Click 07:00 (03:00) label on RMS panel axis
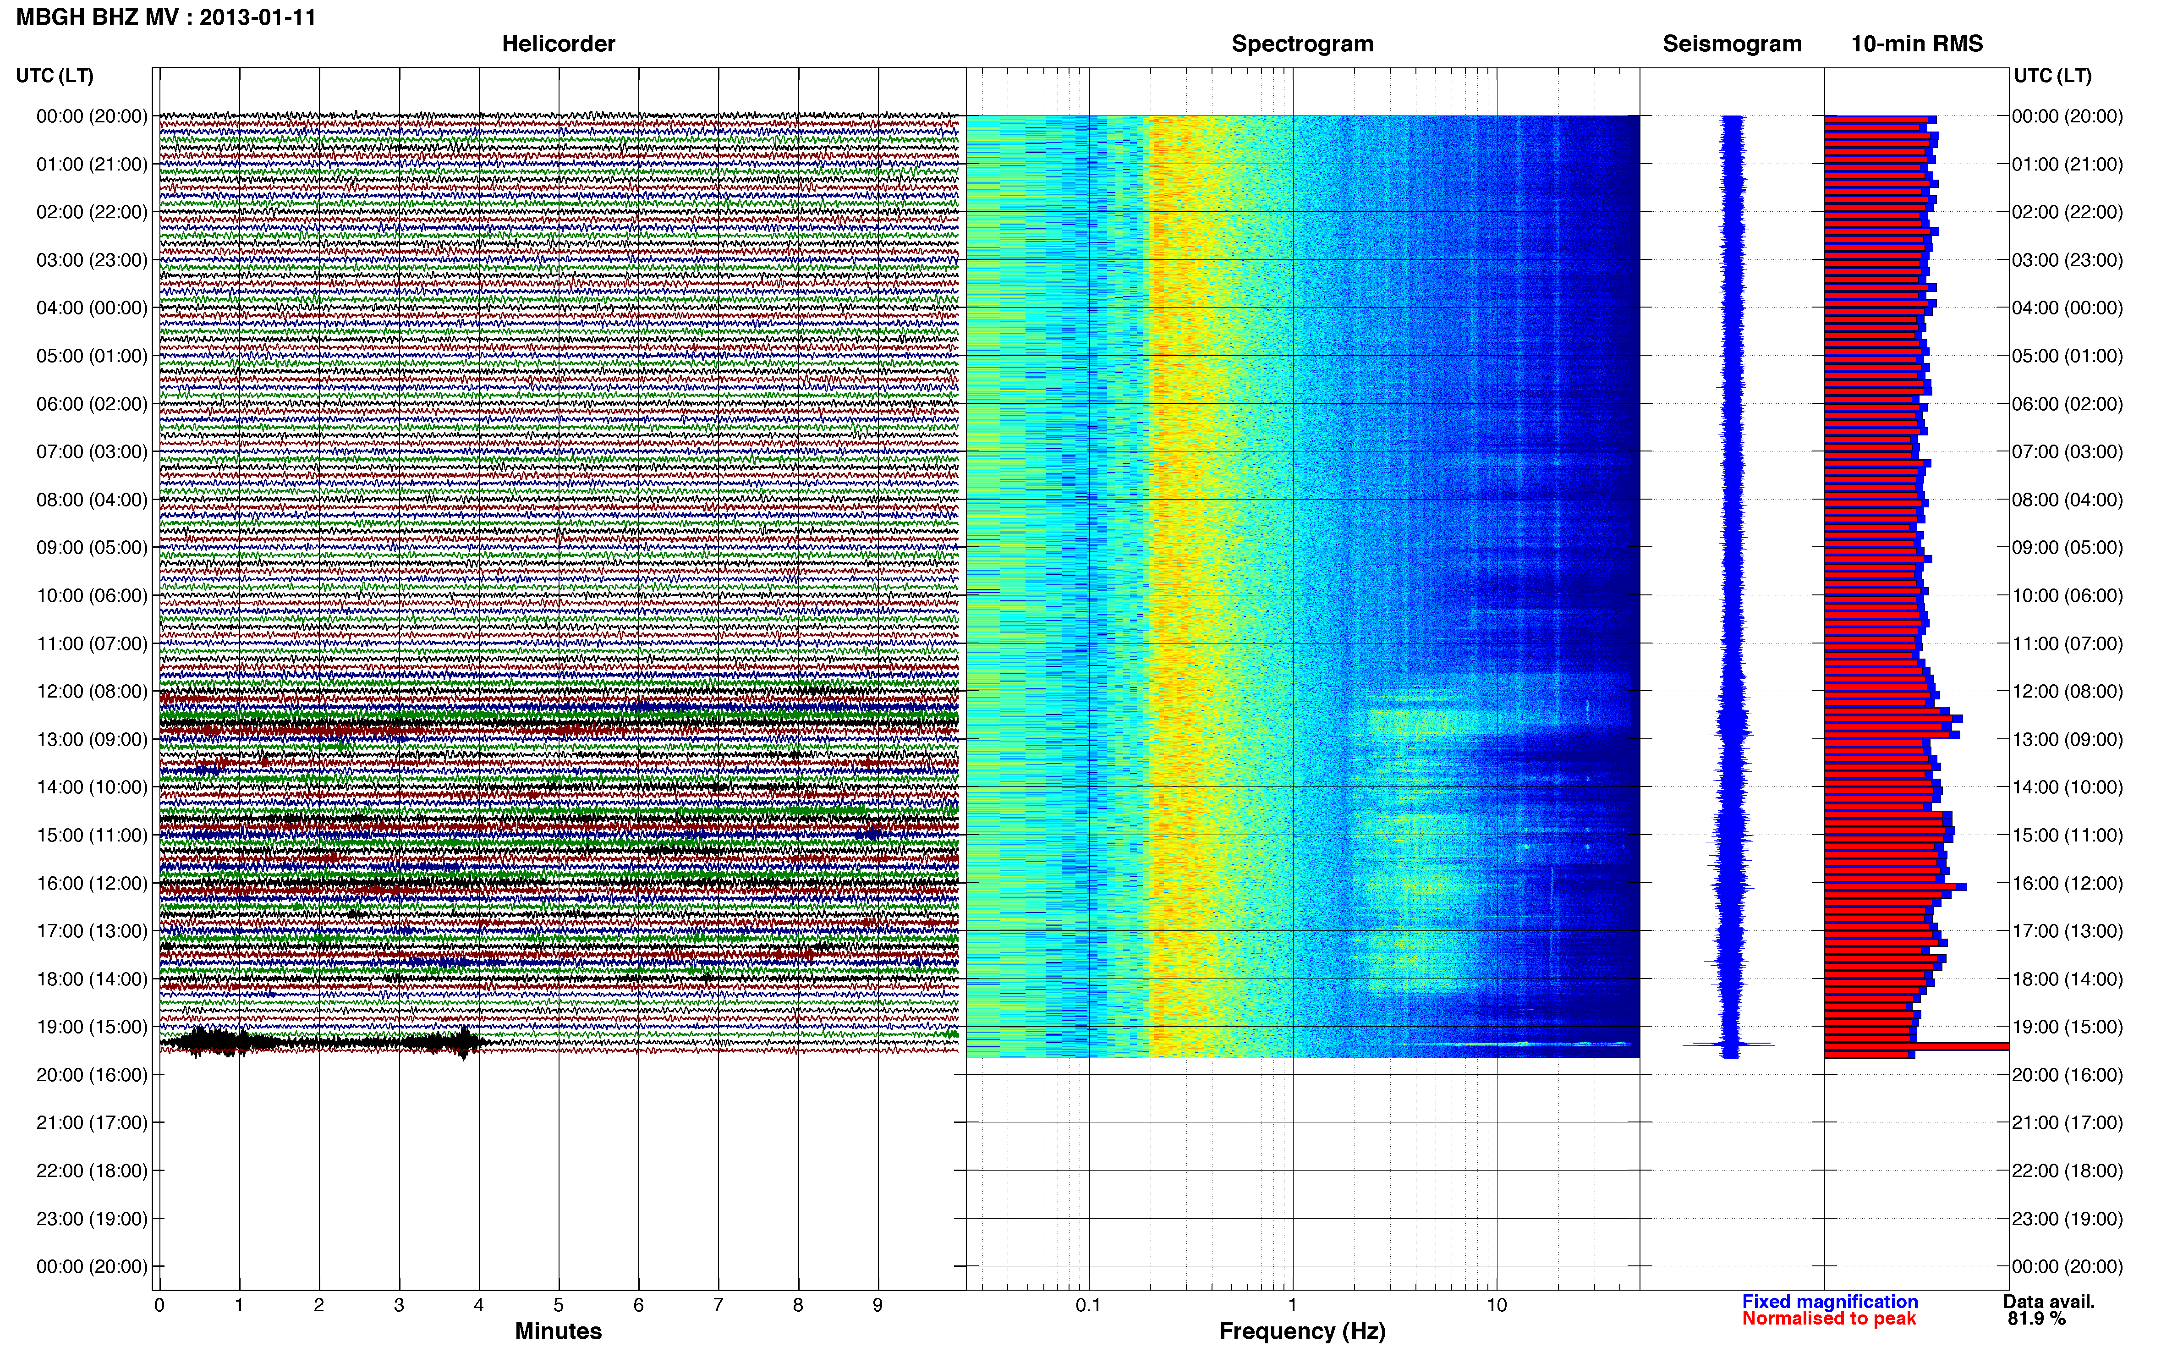 click(x=2067, y=452)
